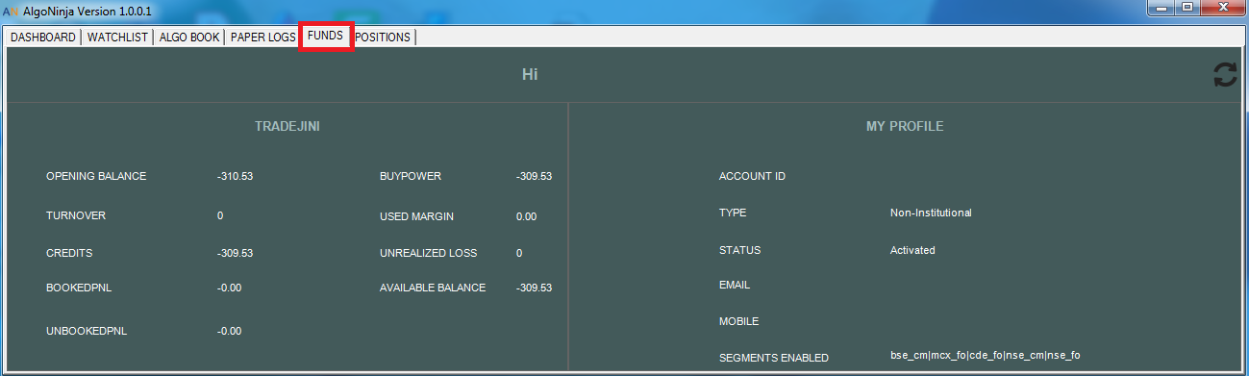
Task: Refresh funds data with the reload icon
Action: pyautogui.click(x=1225, y=75)
